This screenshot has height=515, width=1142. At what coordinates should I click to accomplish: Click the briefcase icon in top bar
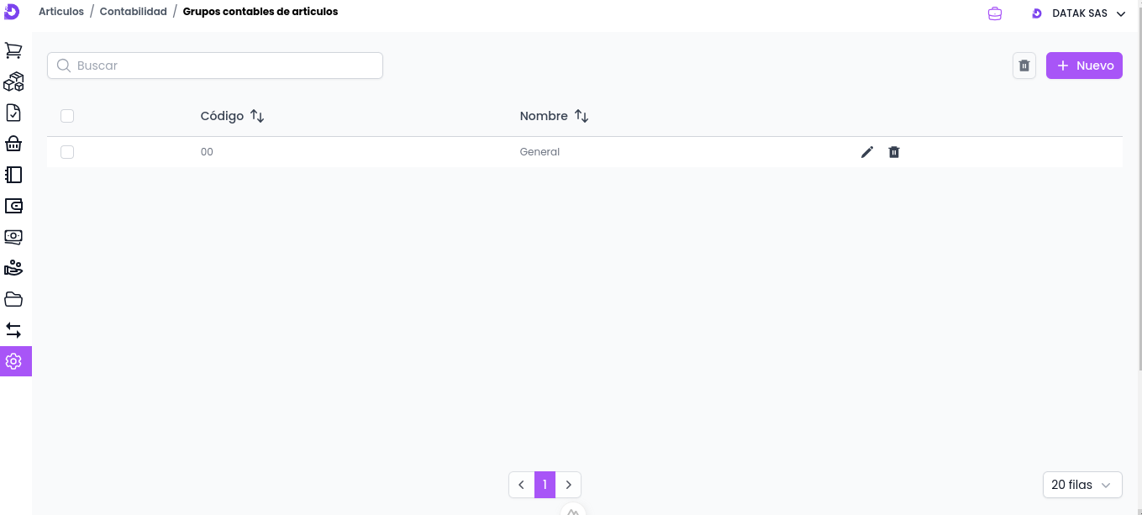995,13
